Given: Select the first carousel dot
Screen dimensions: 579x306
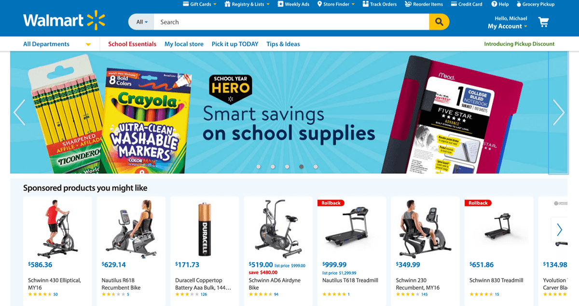Looking at the screenshot, I should pos(259,167).
